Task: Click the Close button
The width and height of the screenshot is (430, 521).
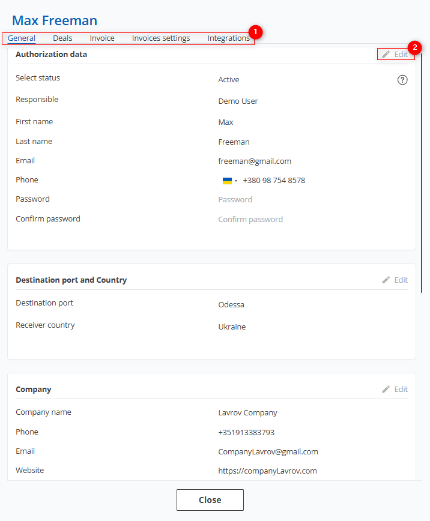Action: coord(210,500)
